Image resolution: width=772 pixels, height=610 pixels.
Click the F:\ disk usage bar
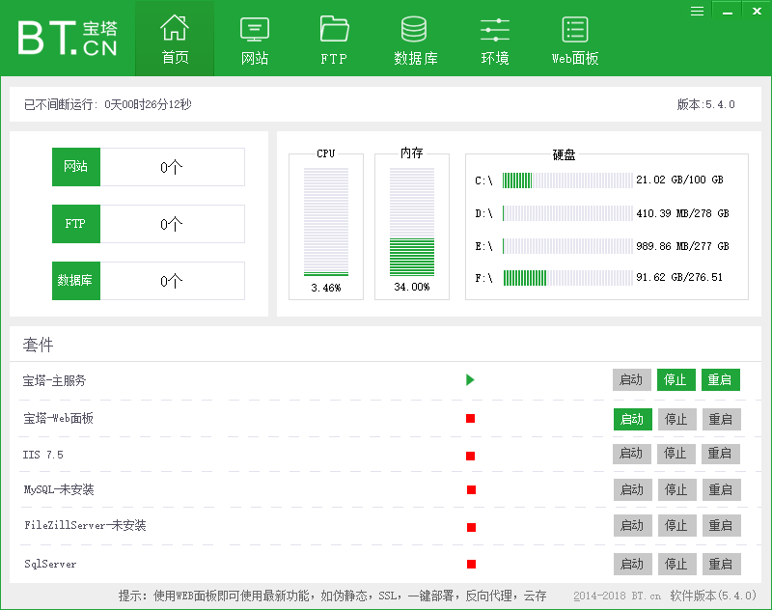click(x=567, y=278)
